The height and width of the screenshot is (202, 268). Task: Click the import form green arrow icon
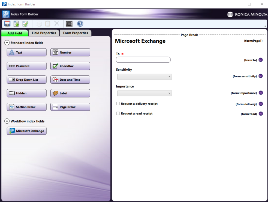[x=16, y=23]
